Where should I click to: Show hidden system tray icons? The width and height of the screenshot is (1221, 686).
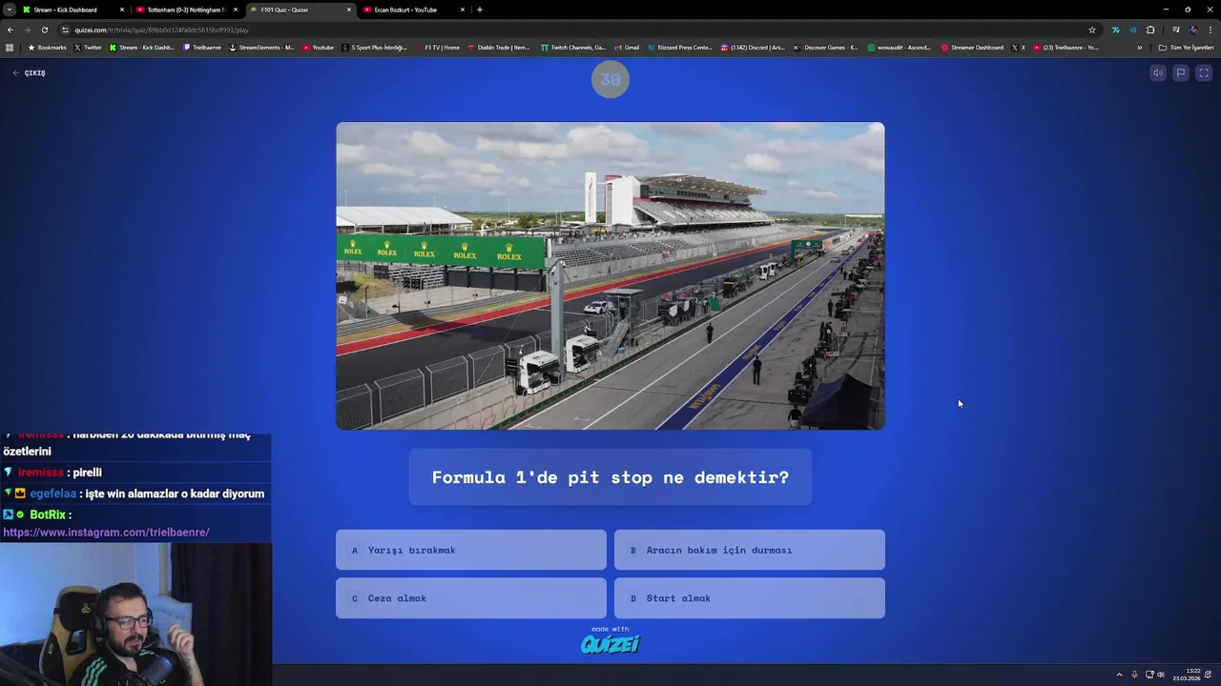point(1119,675)
